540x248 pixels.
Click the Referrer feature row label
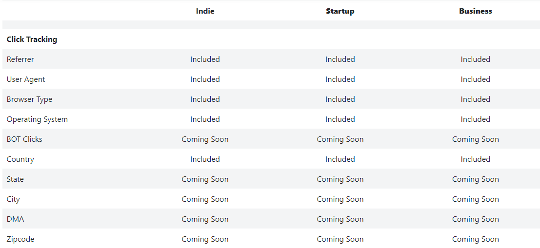point(20,59)
